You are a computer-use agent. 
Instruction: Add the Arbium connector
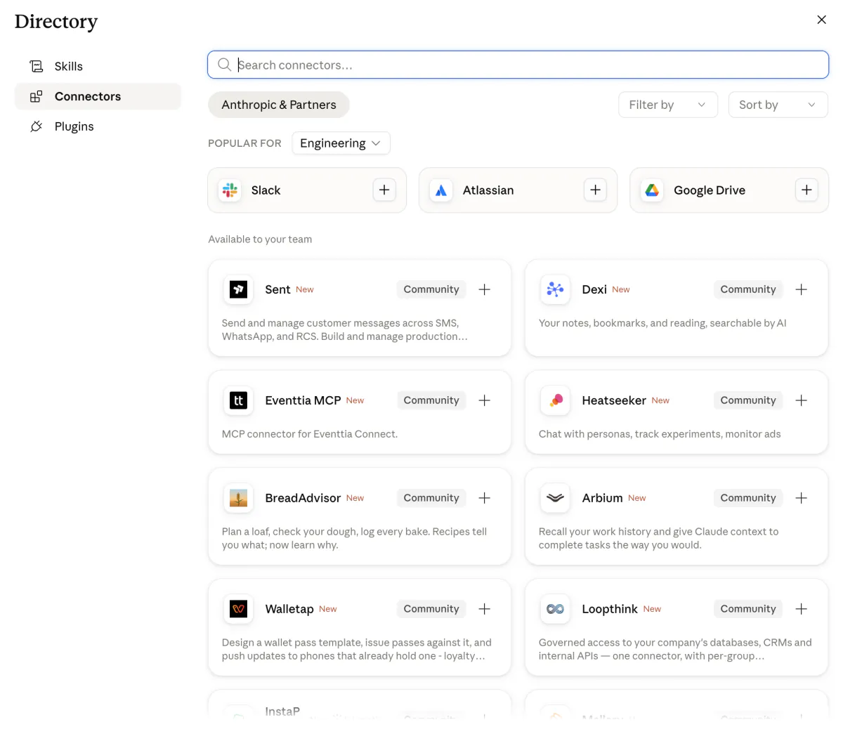[x=802, y=498]
